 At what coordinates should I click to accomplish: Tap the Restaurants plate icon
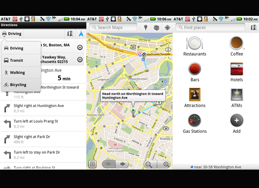(194, 43)
